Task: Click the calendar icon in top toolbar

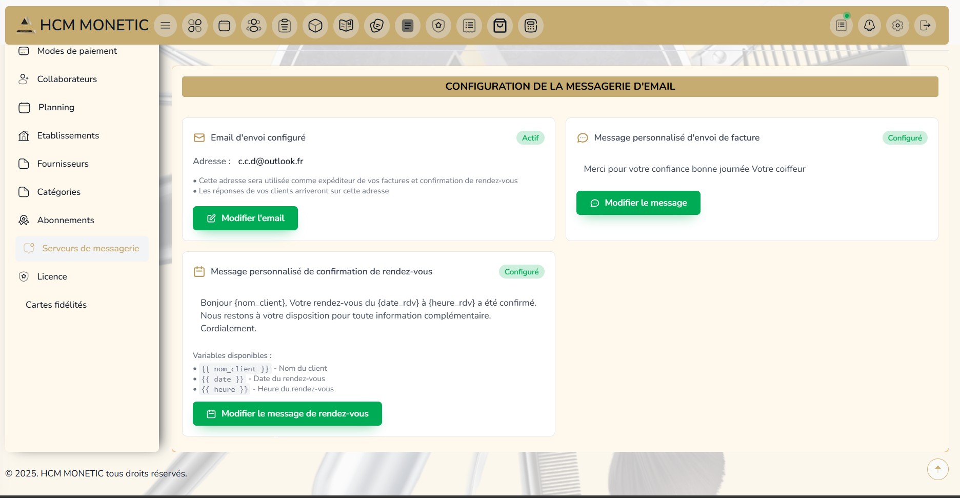Action: click(x=224, y=26)
